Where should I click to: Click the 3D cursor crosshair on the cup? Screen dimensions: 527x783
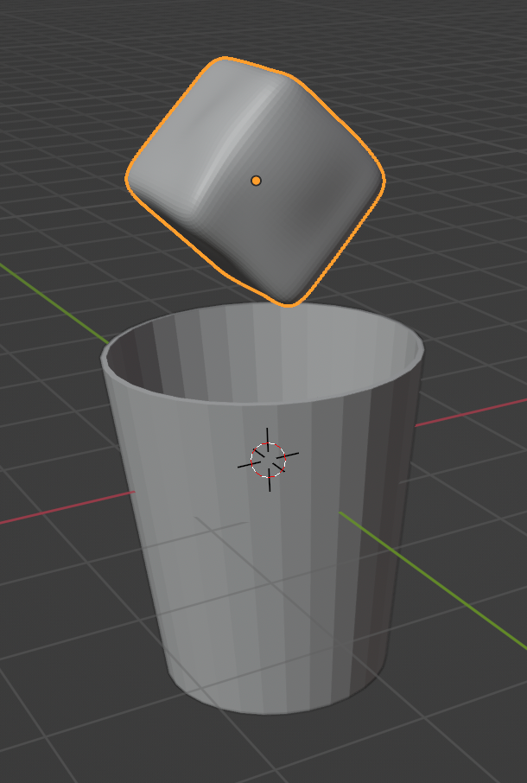pyautogui.click(x=268, y=460)
